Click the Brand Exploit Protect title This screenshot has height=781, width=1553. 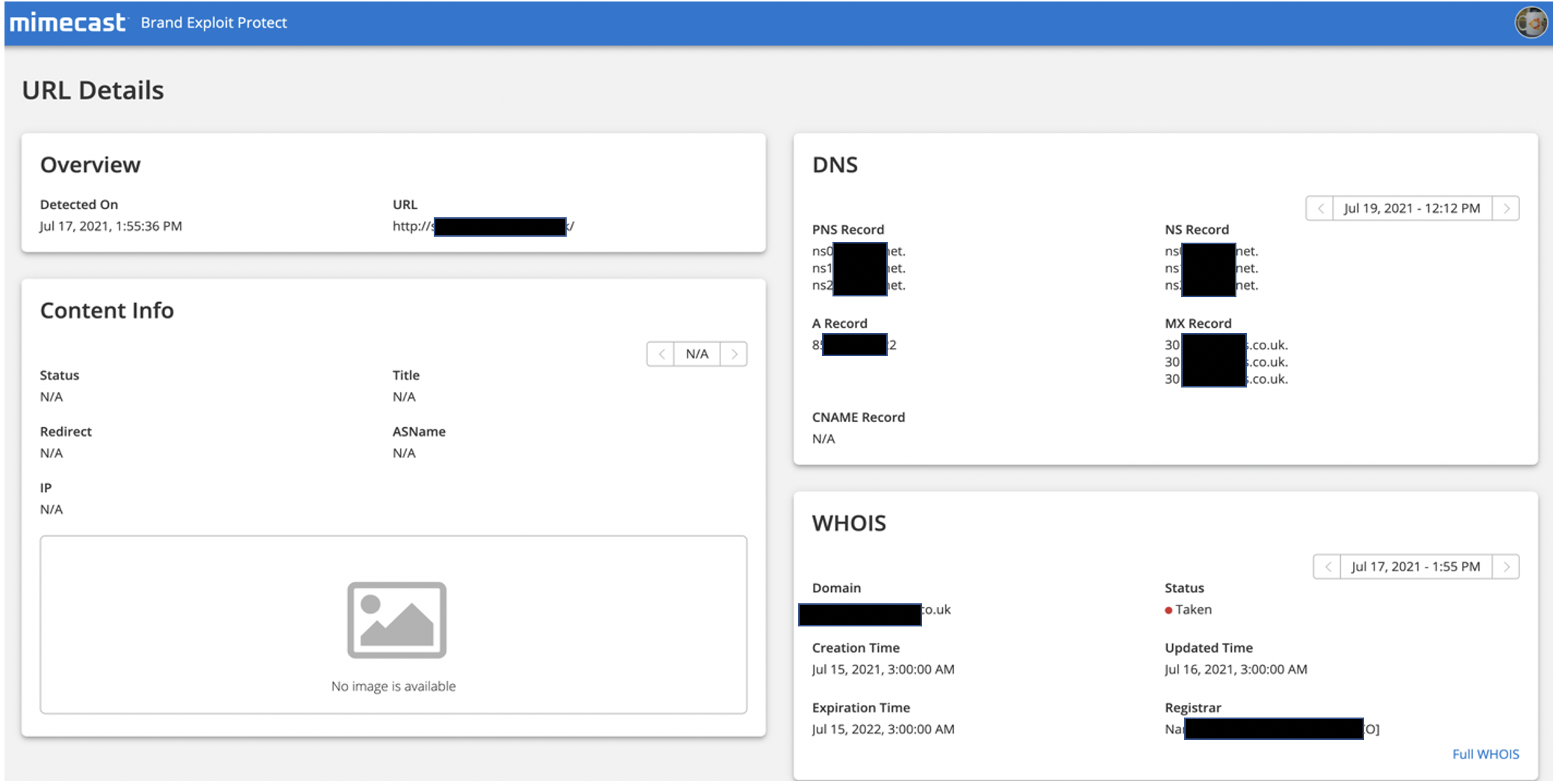pyautogui.click(x=214, y=23)
